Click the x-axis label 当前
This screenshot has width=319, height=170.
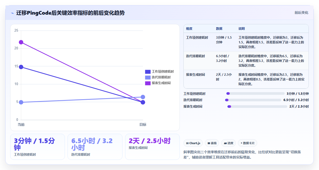[x=21, y=125]
